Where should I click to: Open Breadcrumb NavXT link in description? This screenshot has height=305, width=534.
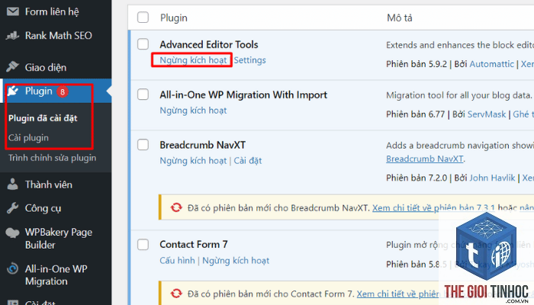425,159
